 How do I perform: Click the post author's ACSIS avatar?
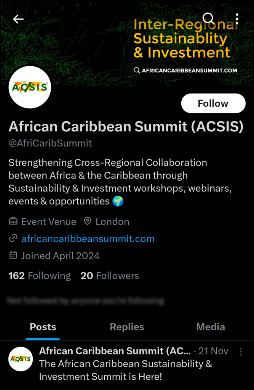point(21,359)
